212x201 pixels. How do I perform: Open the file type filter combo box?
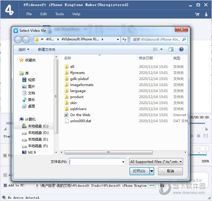click(x=156, y=162)
